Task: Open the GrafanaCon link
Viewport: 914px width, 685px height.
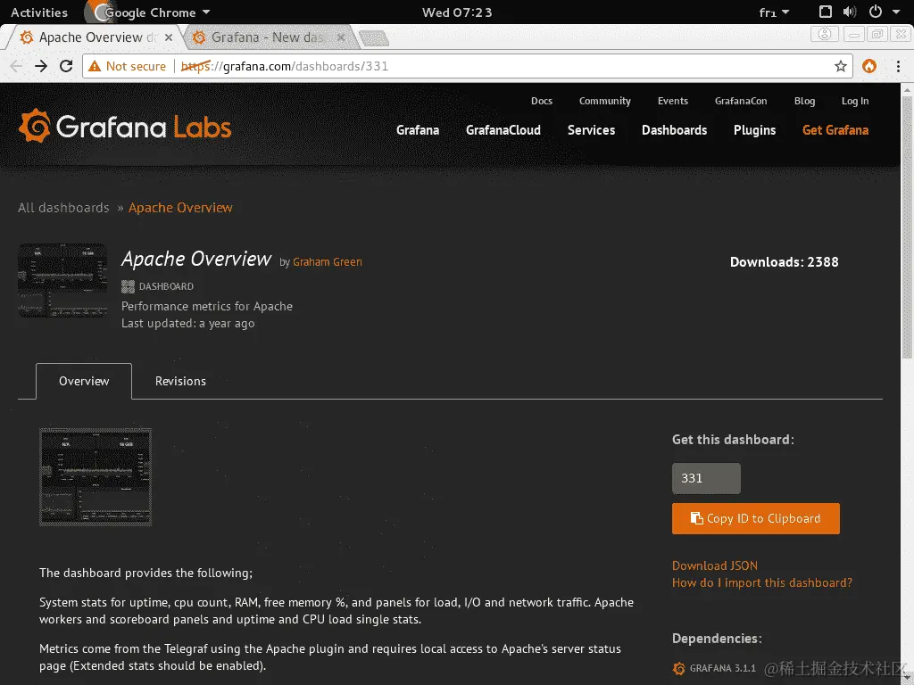Action: point(740,101)
